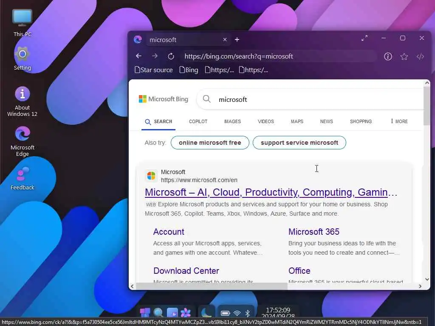Click suggestion support service microsoft

coord(299,143)
